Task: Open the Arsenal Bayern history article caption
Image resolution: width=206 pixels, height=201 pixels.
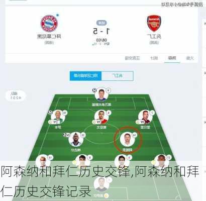Action: [100, 181]
